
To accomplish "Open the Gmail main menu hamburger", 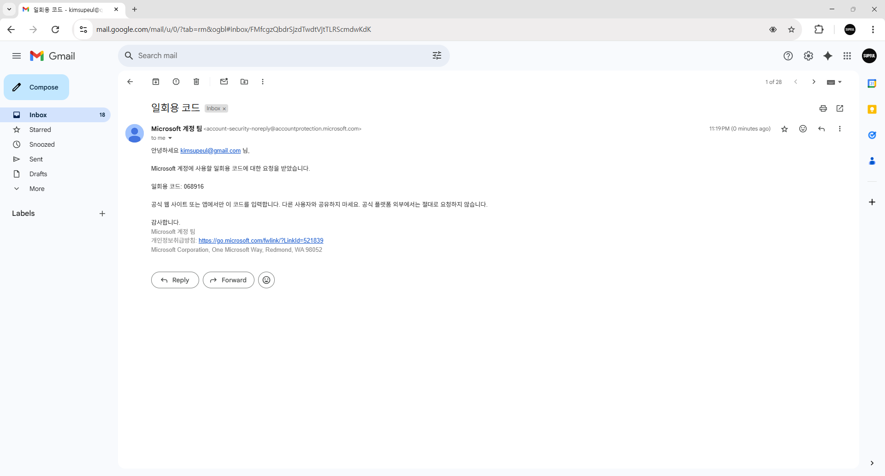I will click(17, 56).
